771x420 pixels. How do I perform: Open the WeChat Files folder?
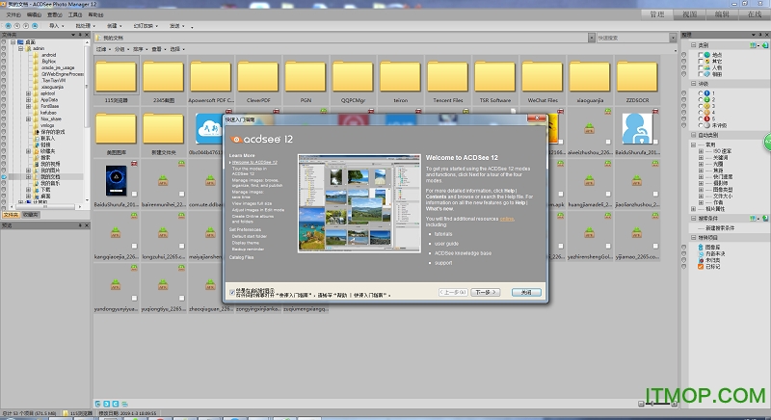coord(543,76)
